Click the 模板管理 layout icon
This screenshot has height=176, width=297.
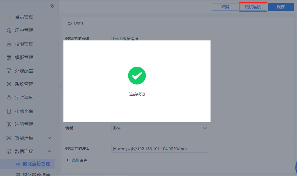[9, 57]
